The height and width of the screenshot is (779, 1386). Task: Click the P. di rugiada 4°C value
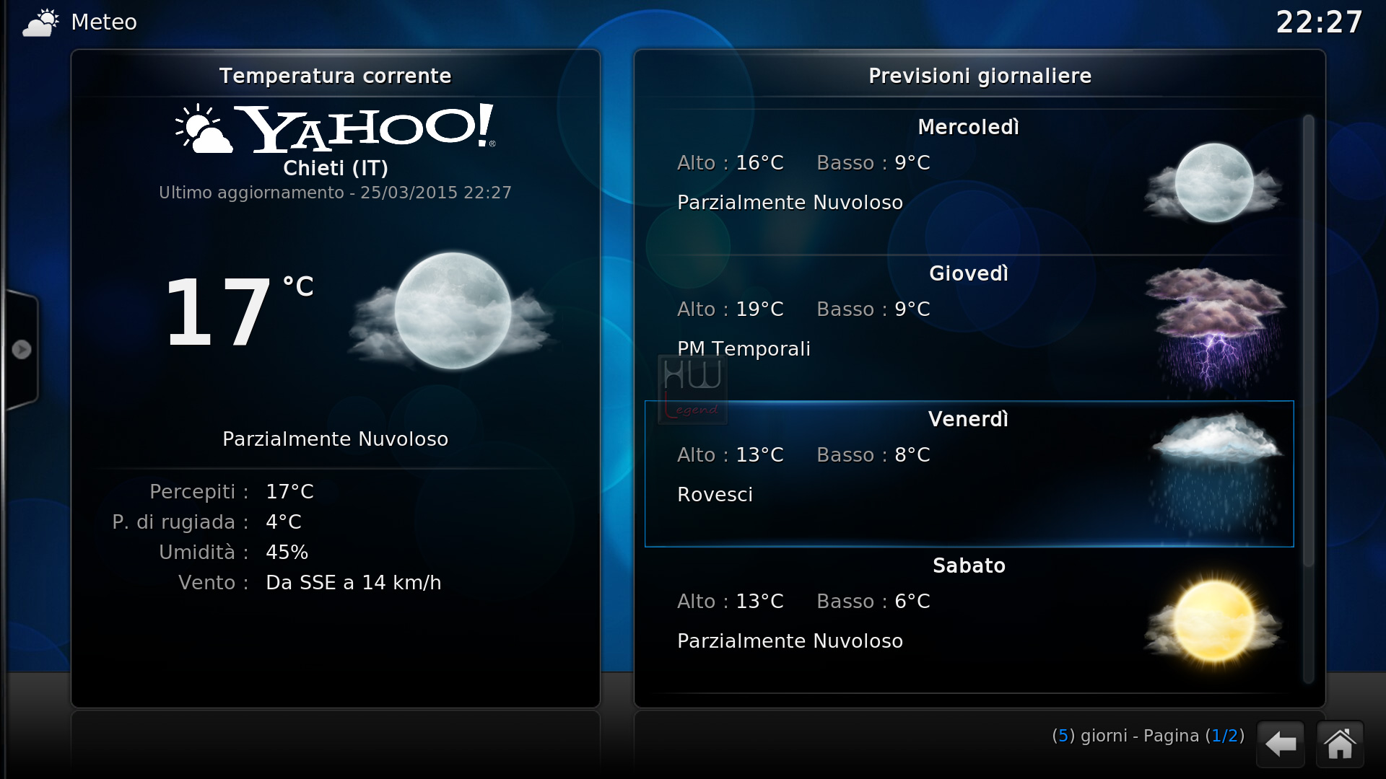pyautogui.click(x=283, y=522)
